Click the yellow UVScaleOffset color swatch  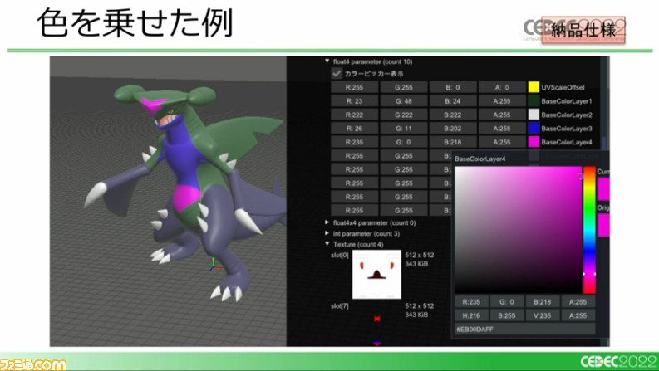point(534,87)
